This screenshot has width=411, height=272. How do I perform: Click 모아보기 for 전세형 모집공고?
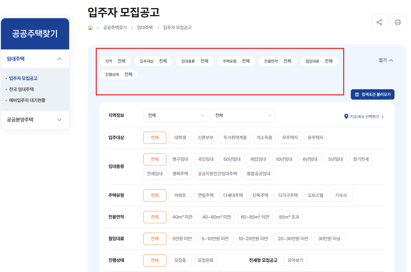[295, 260]
